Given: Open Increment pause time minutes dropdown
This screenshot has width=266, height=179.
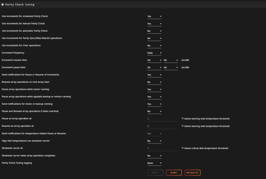Looking at the screenshot, I should pyautogui.click(x=171, y=68).
